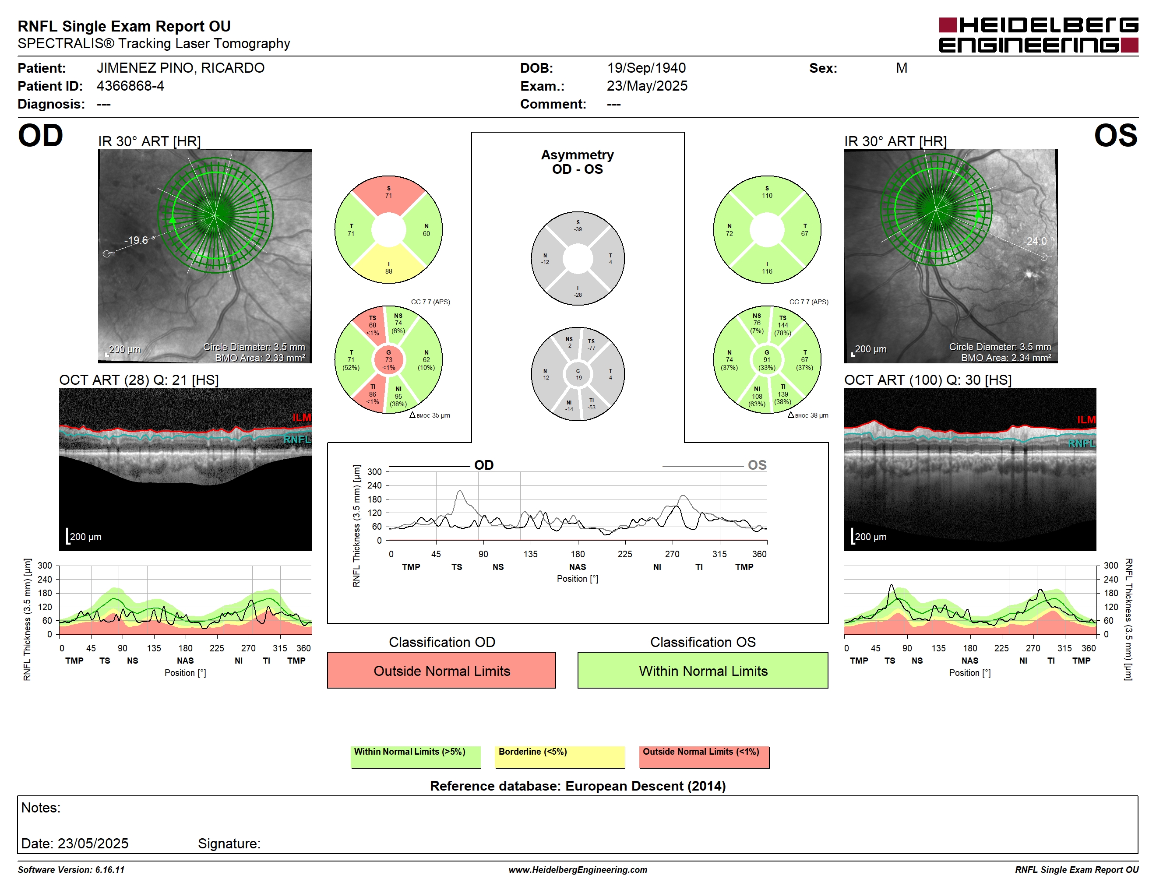Image resolution: width=1156 pixels, height=893 pixels.
Task: Click the OD legend line in comparison graph
Action: 429,467
